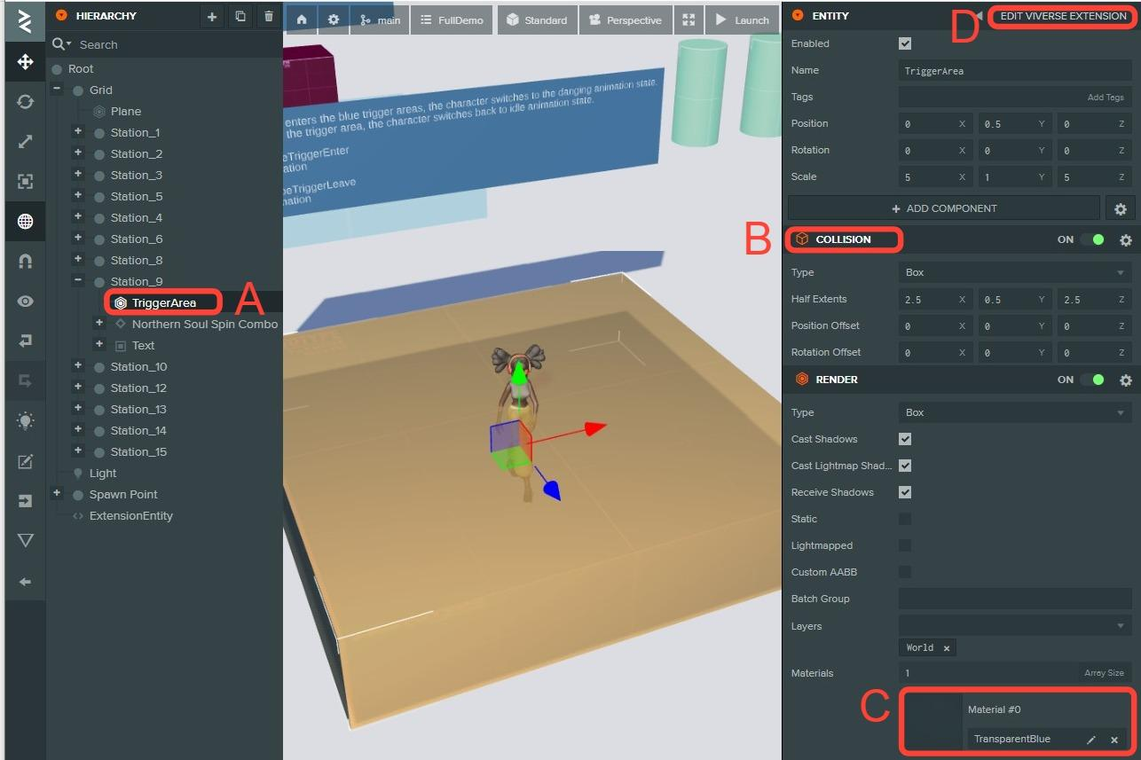Open the Collision Type dropdown
1141x760 pixels.
click(1014, 272)
